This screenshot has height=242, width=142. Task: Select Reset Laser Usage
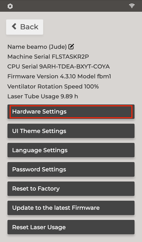71,227
